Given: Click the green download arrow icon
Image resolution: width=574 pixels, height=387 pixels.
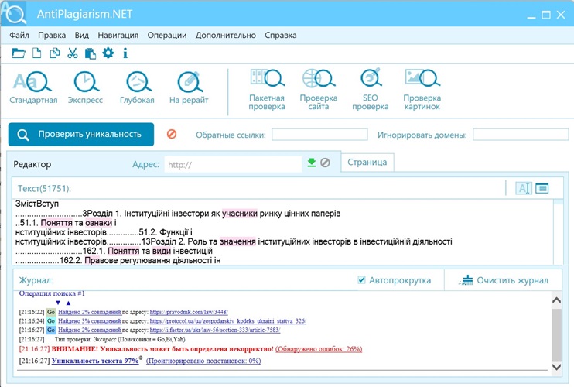Looking at the screenshot, I should coord(312,163).
